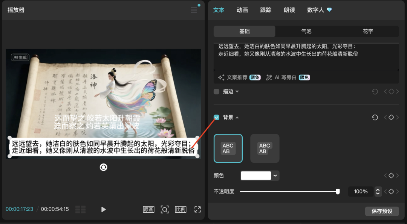
Task: Enable the 描边 stroke checkbox
Action: point(216,91)
